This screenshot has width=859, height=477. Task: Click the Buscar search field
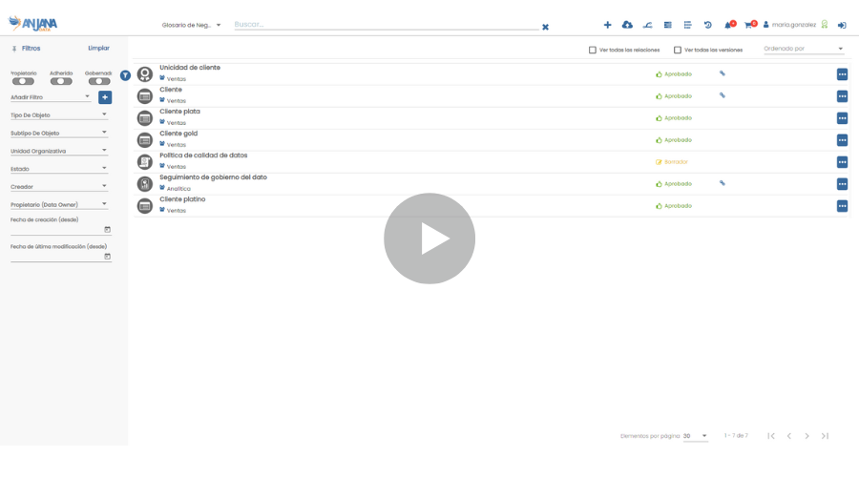[382, 25]
